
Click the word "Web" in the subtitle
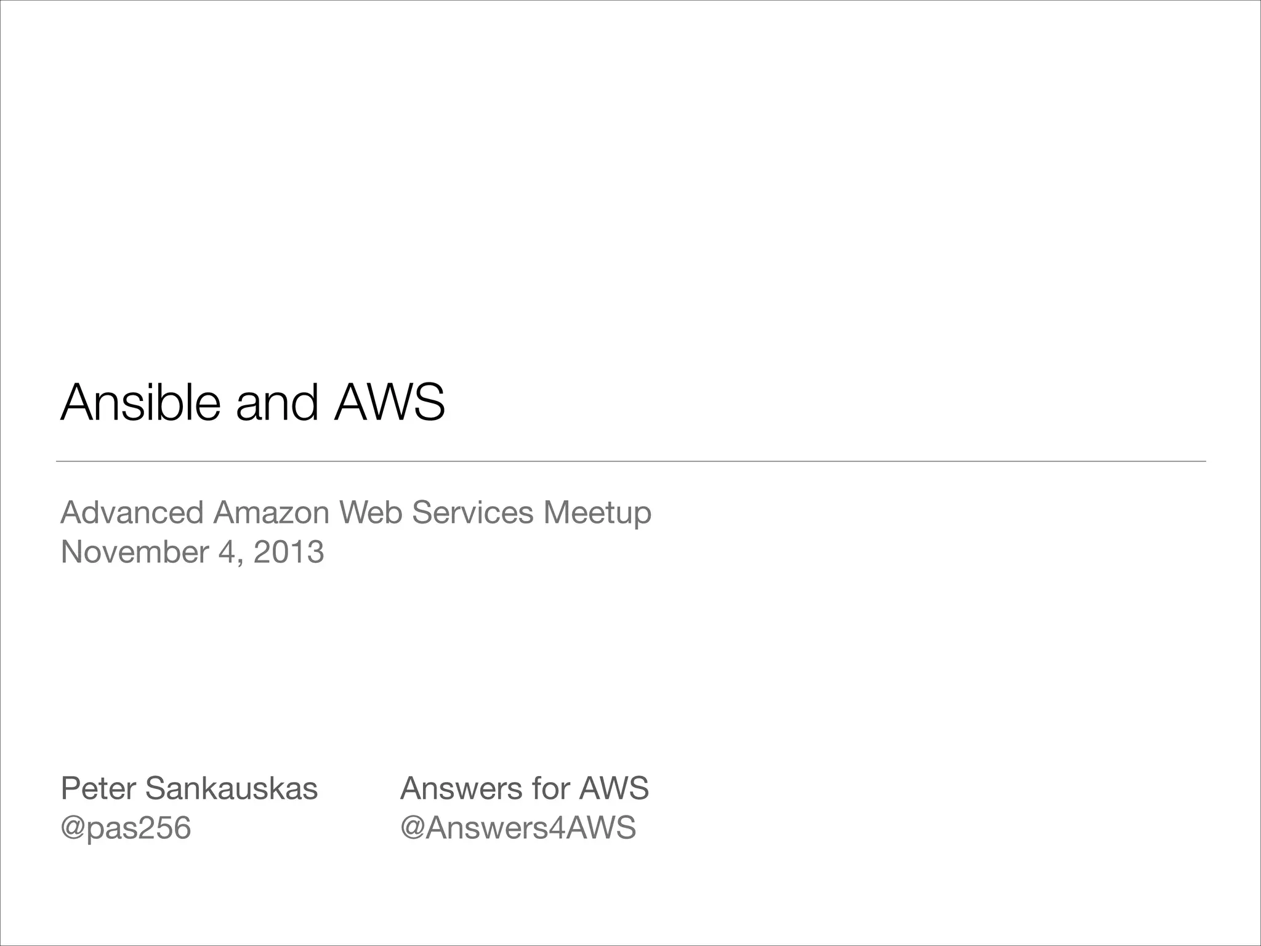(x=370, y=512)
